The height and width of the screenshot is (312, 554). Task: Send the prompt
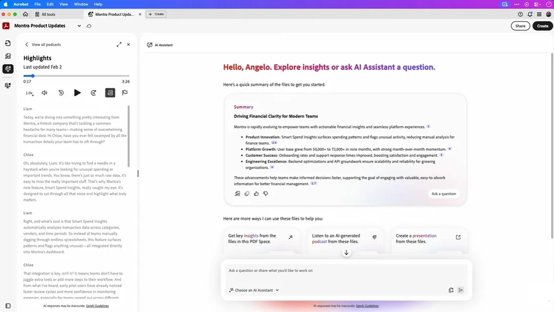click(x=460, y=290)
